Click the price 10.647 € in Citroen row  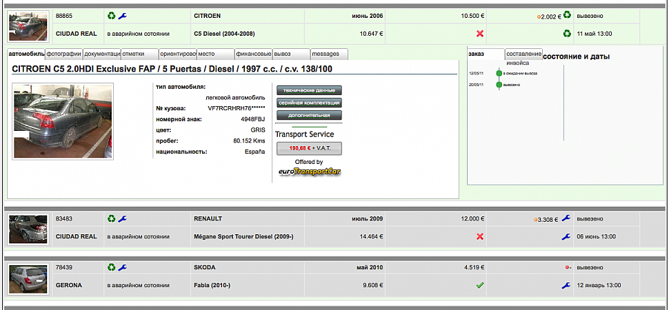[371, 34]
